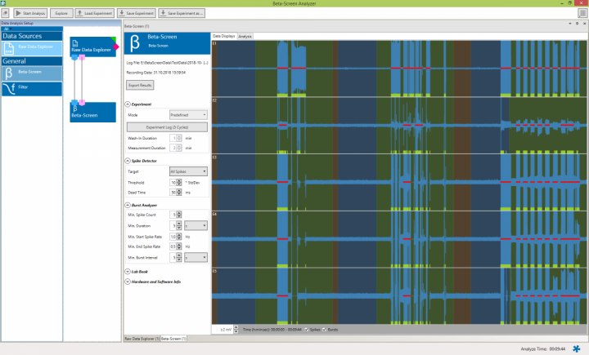Open the Target dropdown showing All Spikes
Image resolution: width=589 pixels, height=355 pixels.
tap(187, 171)
